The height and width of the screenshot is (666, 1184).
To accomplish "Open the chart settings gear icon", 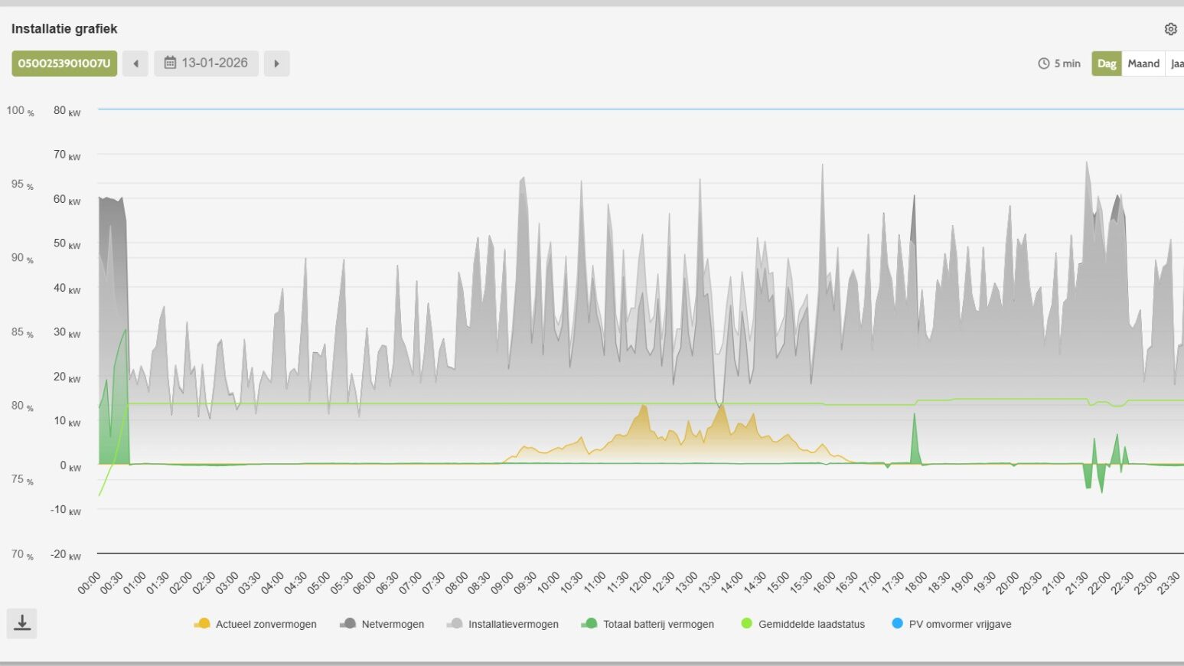I will point(1170,29).
